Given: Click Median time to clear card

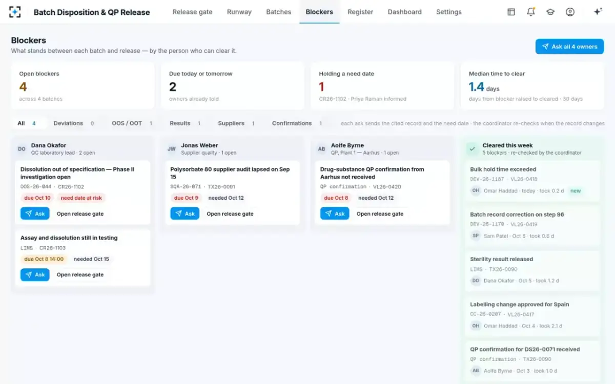Looking at the screenshot, I should click(x=532, y=86).
